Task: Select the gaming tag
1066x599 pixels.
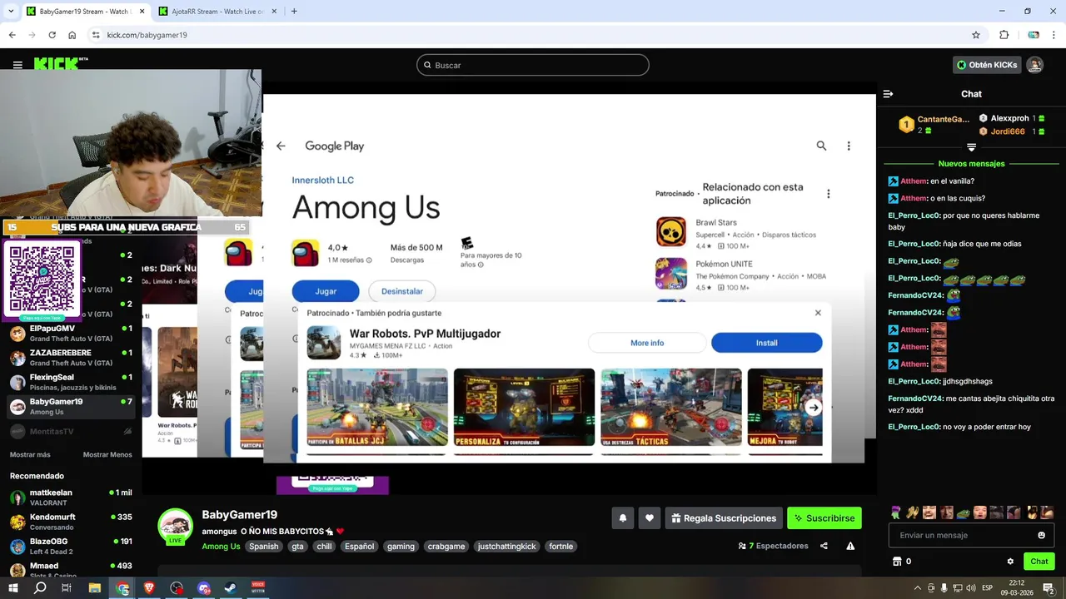Action: [401, 547]
